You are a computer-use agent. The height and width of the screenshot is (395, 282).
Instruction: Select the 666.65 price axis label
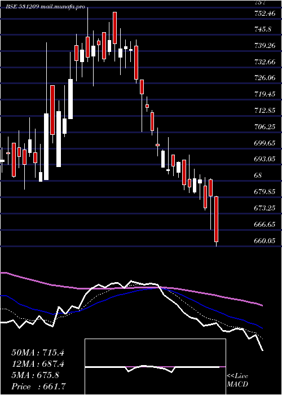[x=265, y=224]
